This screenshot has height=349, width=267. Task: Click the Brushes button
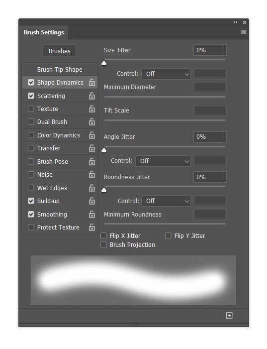(x=59, y=51)
